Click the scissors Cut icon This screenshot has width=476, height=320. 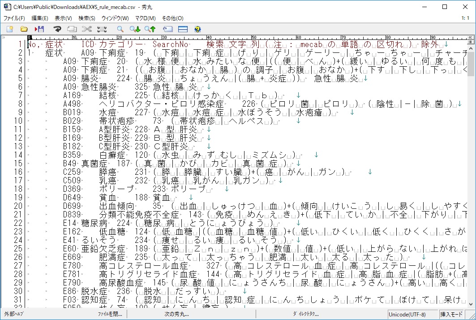click(x=87, y=29)
